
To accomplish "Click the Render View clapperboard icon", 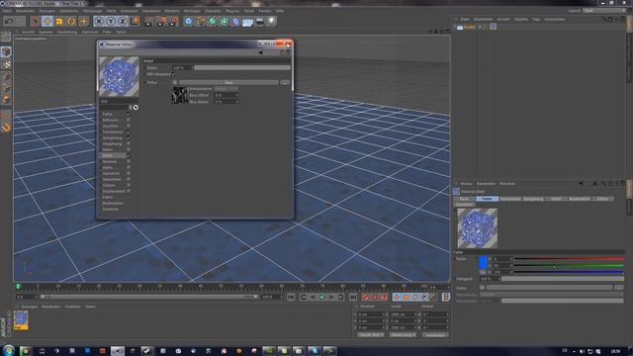I will (x=149, y=21).
